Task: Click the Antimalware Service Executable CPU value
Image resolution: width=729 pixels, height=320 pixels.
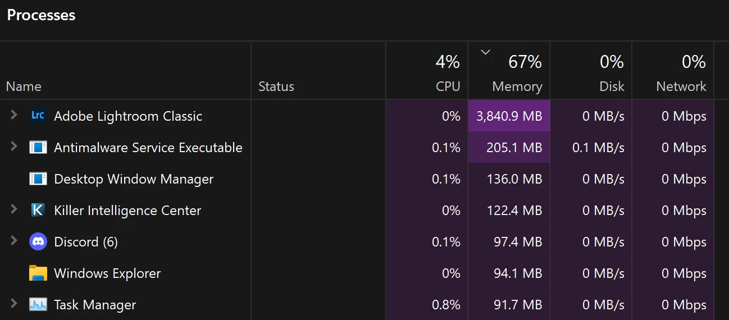Action: click(x=446, y=148)
